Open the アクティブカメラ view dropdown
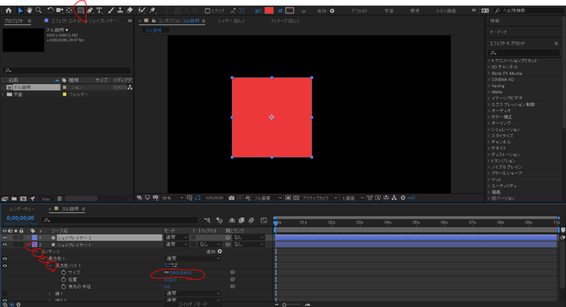The height and width of the screenshot is (307, 566). [x=320, y=198]
